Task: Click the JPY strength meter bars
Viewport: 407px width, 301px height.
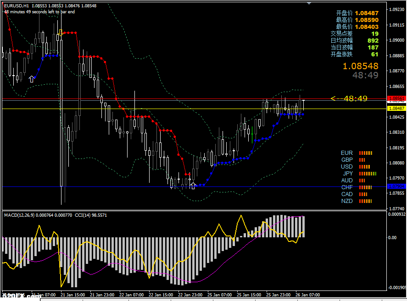Action: pos(368,174)
